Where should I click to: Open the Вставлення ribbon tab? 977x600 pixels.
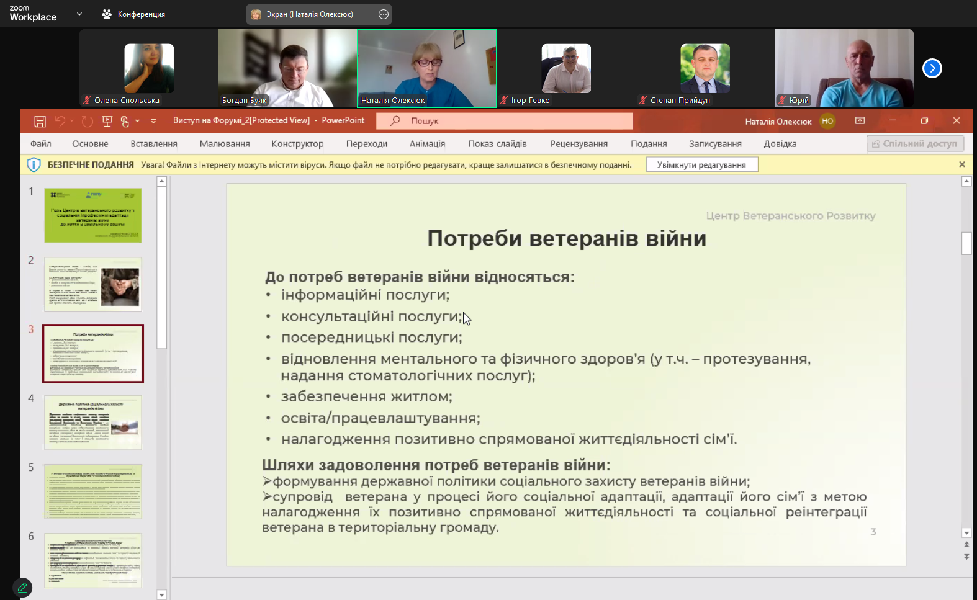point(154,143)
